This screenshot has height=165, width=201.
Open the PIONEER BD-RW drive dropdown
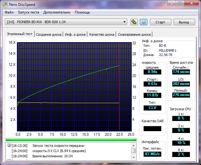(124, 22)
